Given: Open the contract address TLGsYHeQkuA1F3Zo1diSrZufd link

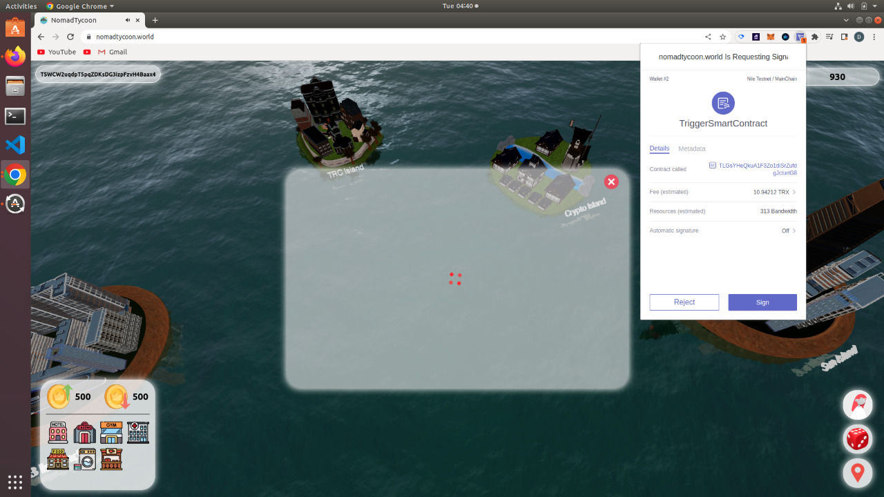Looking at the screenshot, I should (758, 169).
